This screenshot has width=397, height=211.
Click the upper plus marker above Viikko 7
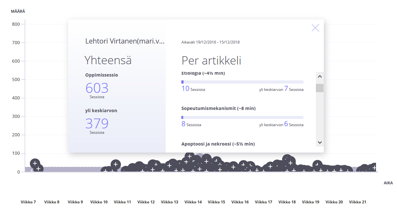point(35,163)
